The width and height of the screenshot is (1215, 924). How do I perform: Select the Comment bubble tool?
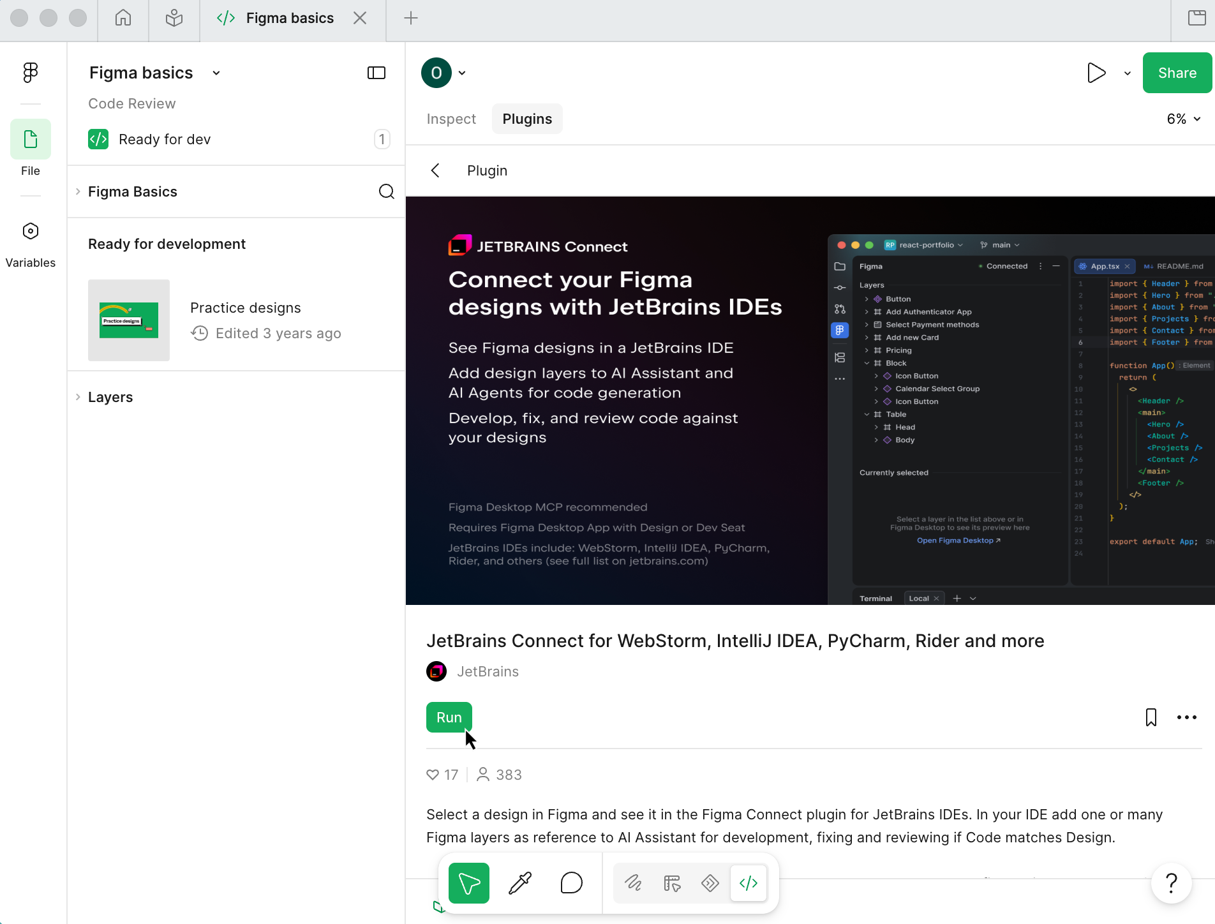571,883
